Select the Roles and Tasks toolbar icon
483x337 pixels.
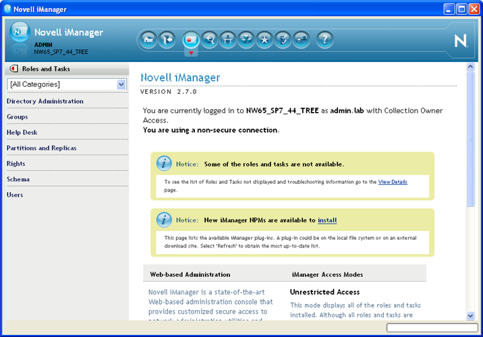pos(190,40)
